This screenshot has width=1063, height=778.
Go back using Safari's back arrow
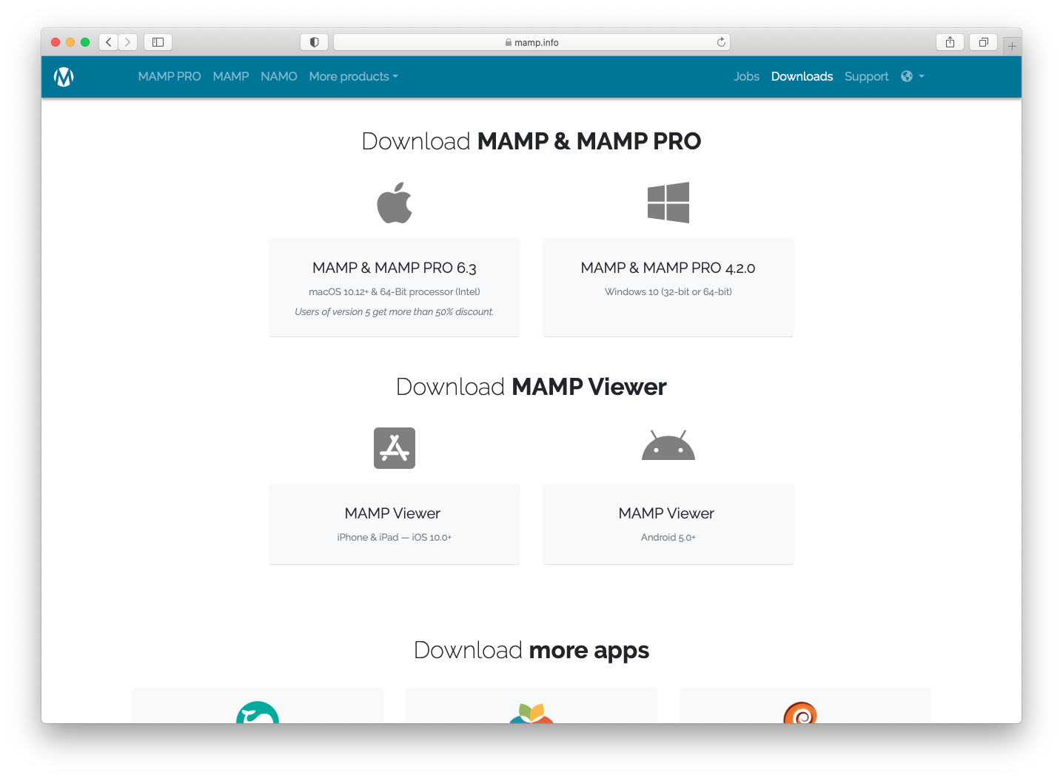pyautogui.click(x=109, y=42)
